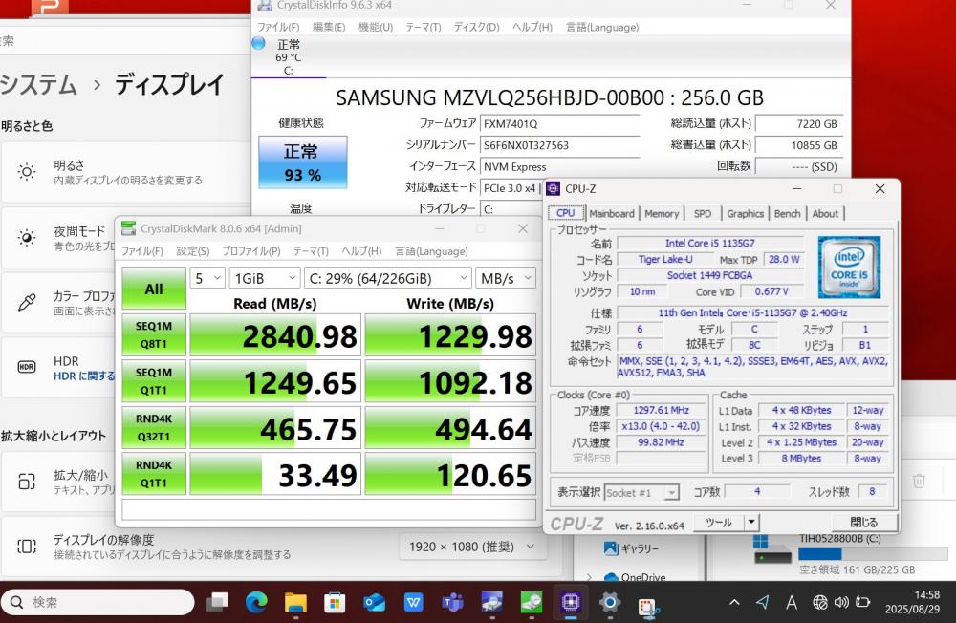Open Outlook from the taskbar

(x=374, y=602)
